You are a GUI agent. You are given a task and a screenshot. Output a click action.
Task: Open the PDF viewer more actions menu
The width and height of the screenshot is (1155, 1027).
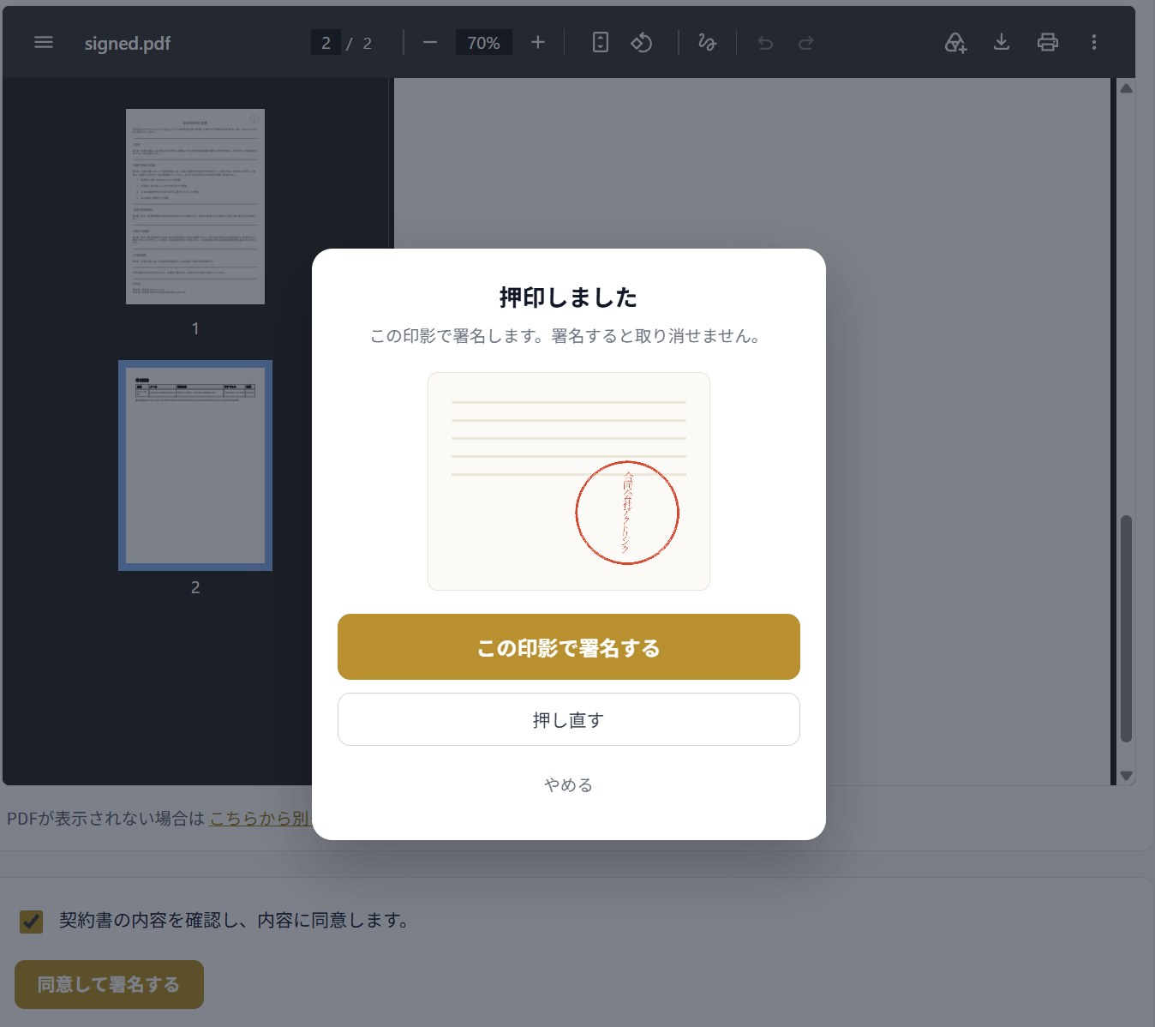click(x=1094, y=42)
